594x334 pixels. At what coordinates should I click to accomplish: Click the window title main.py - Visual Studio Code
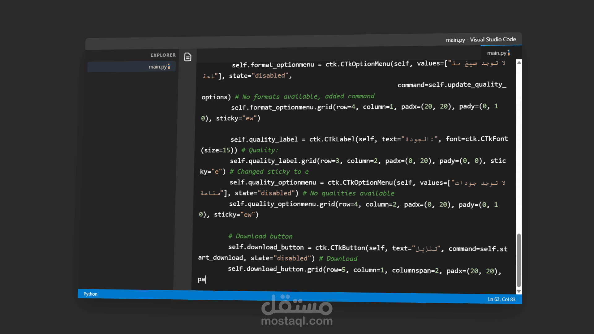coord(481,40)
